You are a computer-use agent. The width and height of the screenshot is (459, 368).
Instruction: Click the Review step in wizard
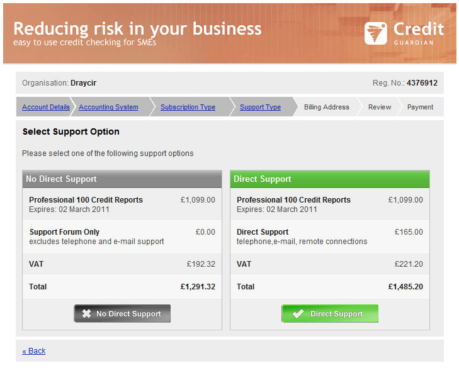380,107
